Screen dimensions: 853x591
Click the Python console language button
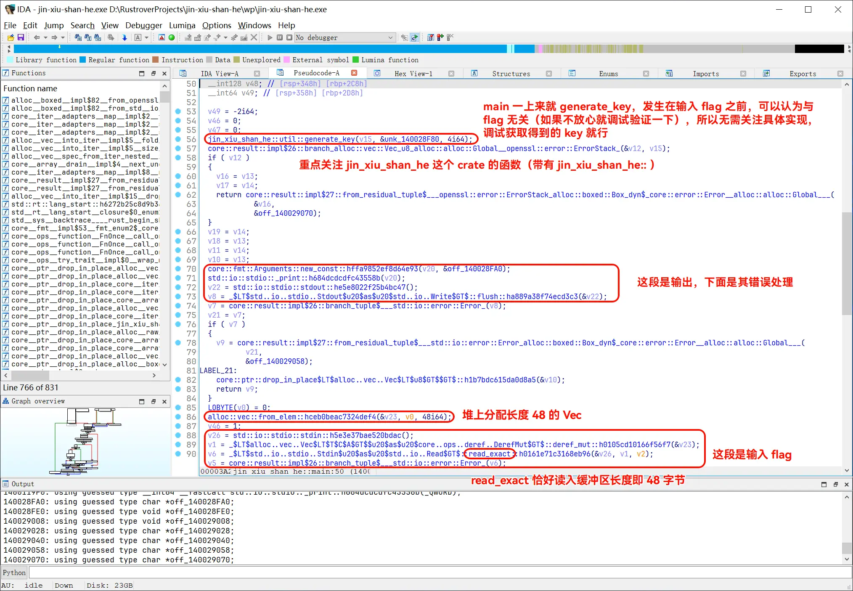pos(14,572)
